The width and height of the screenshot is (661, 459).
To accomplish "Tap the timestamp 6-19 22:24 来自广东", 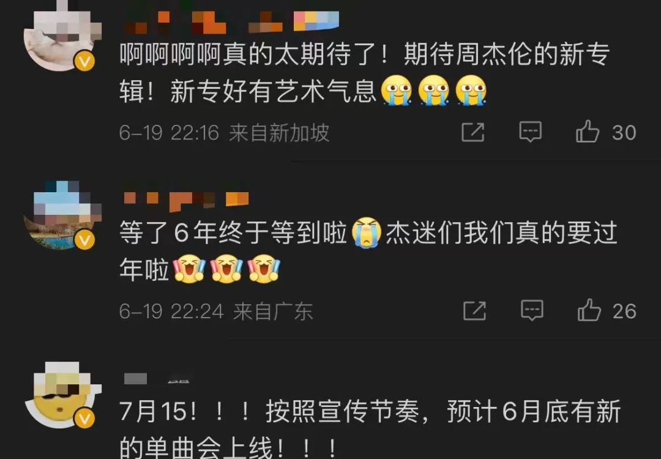I will click(x=216, y=312).
